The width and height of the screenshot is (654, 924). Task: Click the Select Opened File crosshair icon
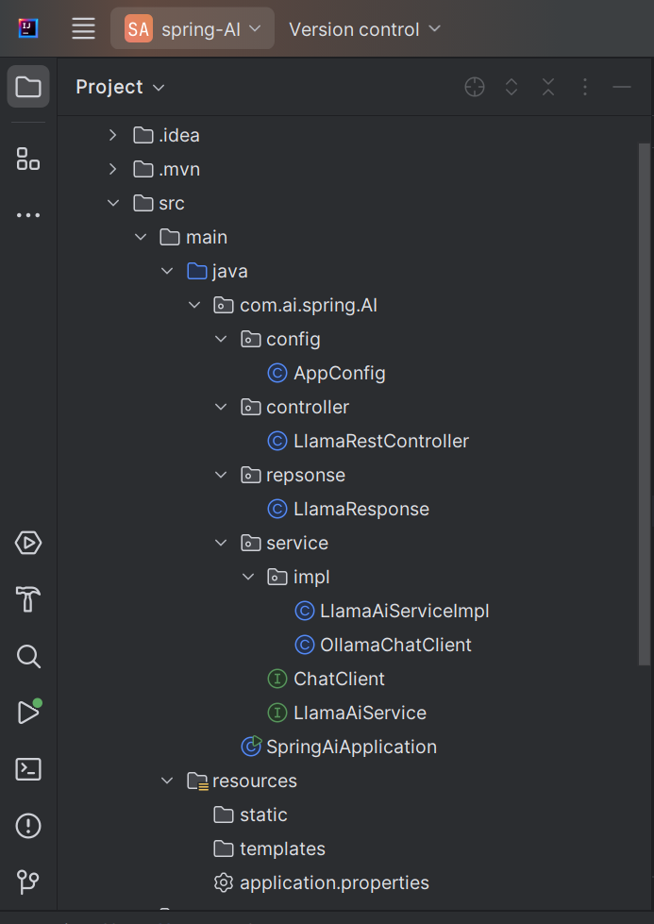click(x=475, y=87)
